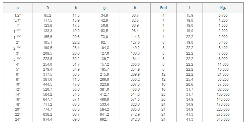The width and height of the screenshot is (248, 126).
Task: Select the Fori column header
Action: pos(163,8)
